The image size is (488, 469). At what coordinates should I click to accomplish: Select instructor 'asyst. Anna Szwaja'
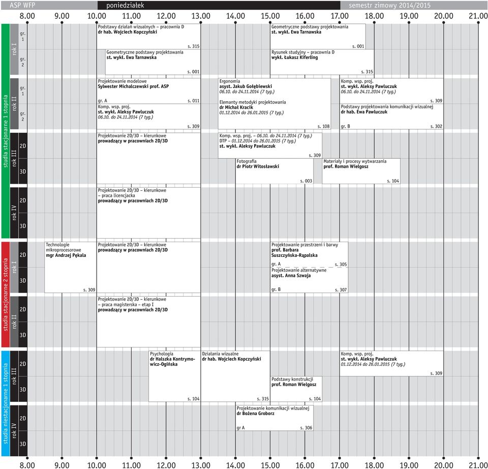tap(291, 276)
